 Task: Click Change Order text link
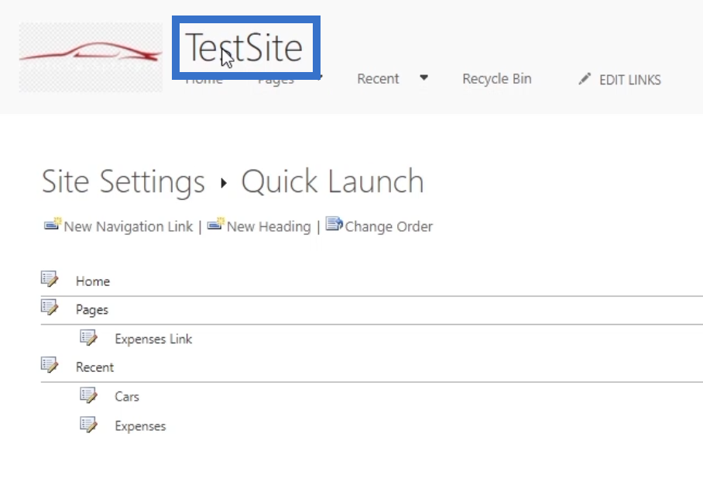click(389, 226)
